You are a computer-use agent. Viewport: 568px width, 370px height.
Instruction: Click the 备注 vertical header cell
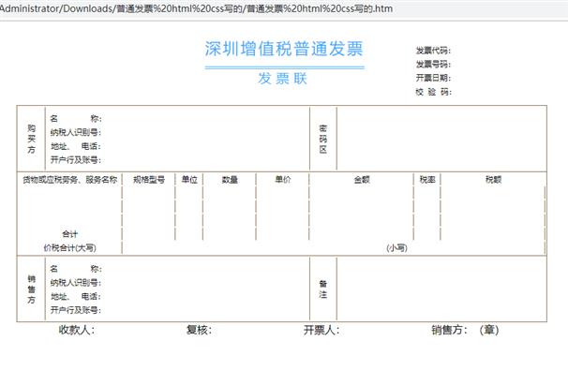(323, 289)
